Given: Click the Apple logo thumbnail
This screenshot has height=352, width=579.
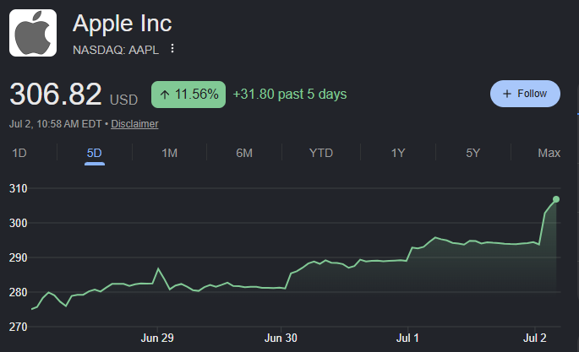Looking at the screenshot, I should 33,33.
